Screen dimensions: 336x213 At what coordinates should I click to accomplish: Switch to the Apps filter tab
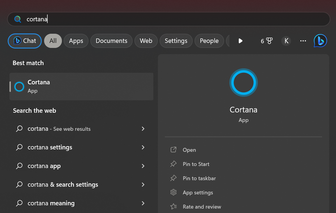[76, 41]
